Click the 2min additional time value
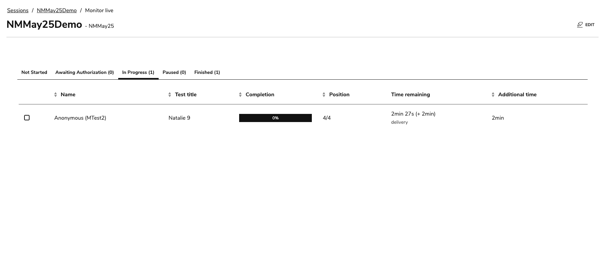The image size is (606, 278). (x=498, y=118)
